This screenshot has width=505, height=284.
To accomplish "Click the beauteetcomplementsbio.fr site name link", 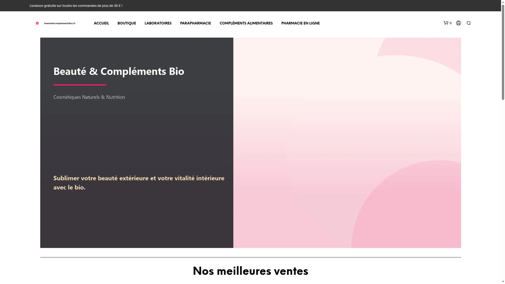I will click(x=60, y=23).
